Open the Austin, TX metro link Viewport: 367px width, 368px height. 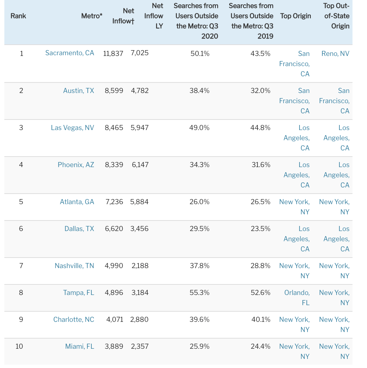tap(78, 90)
